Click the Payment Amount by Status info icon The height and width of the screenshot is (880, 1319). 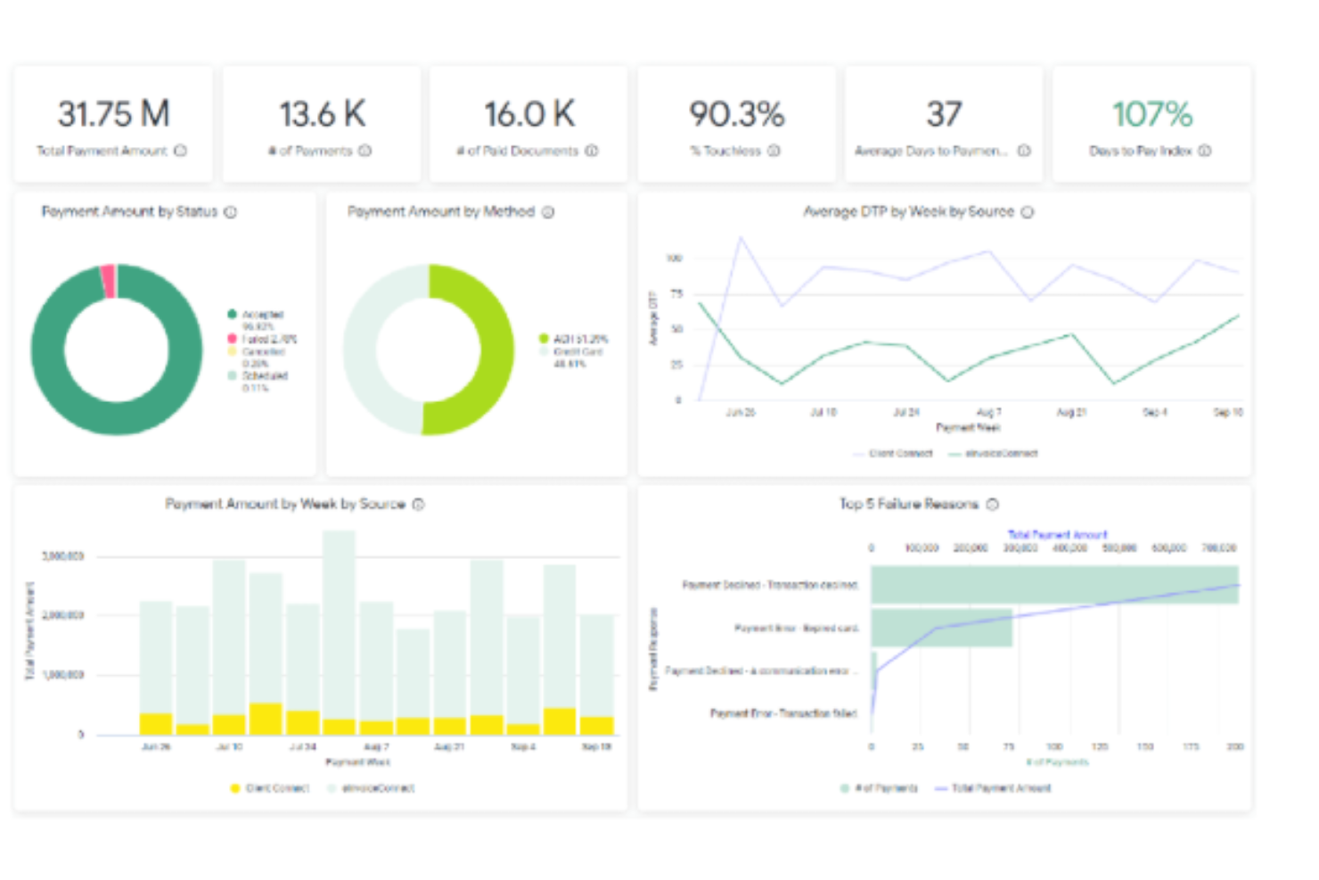click(x=231, y=212)
